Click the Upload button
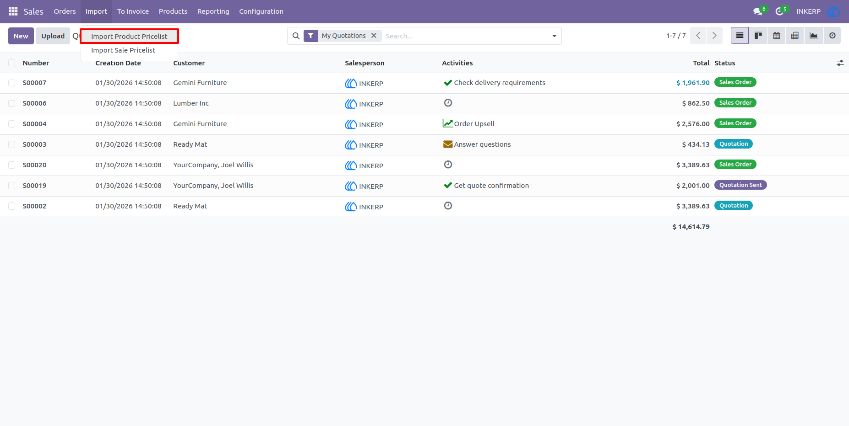This screenshot has height=426, width=849. tap(53, 36)
